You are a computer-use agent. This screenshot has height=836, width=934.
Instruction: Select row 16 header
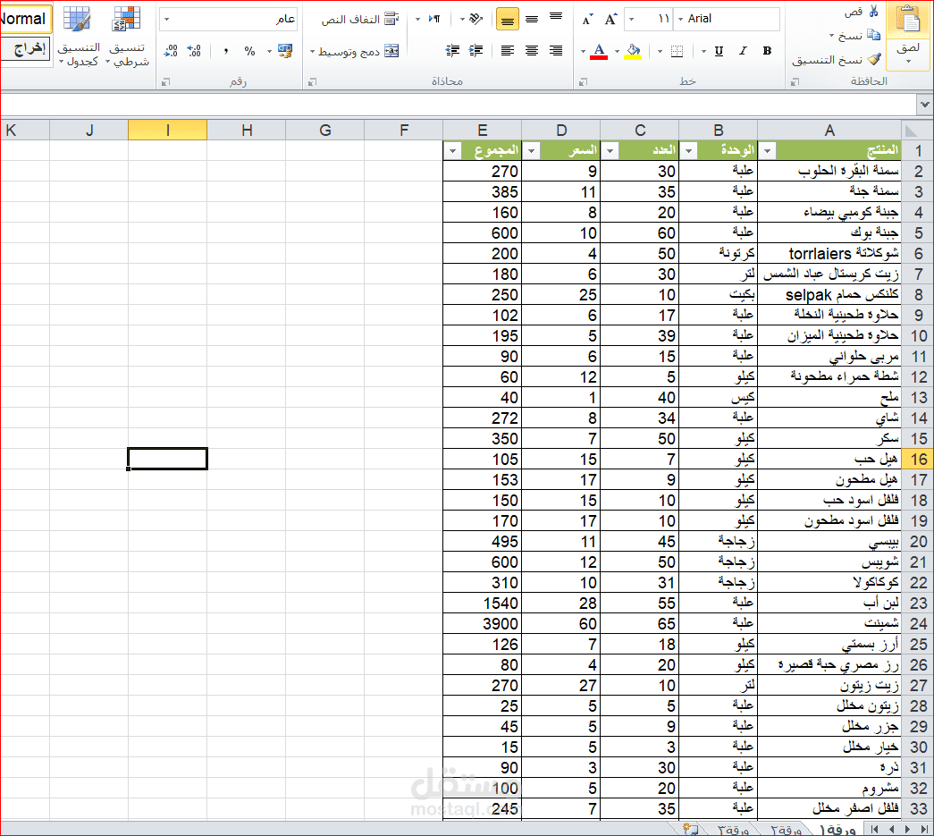(x=918, y=459)
